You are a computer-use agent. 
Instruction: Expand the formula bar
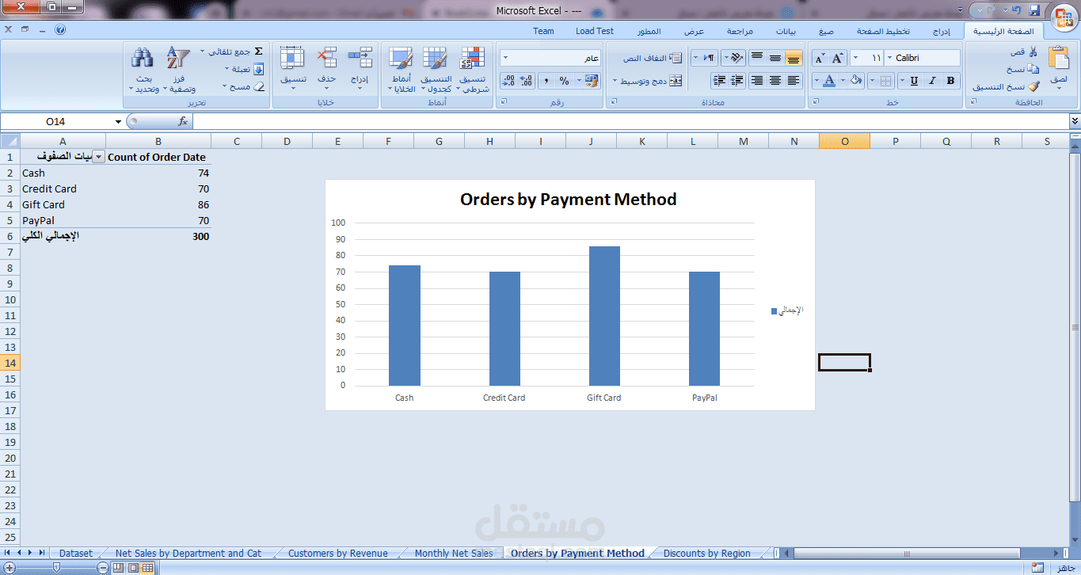click(x=1075, y=121)
